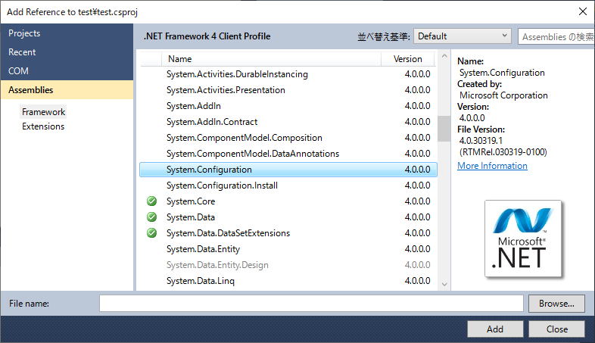Sort by the Version column header
This screenshot has height=343, width=595.
coord(407,59)
